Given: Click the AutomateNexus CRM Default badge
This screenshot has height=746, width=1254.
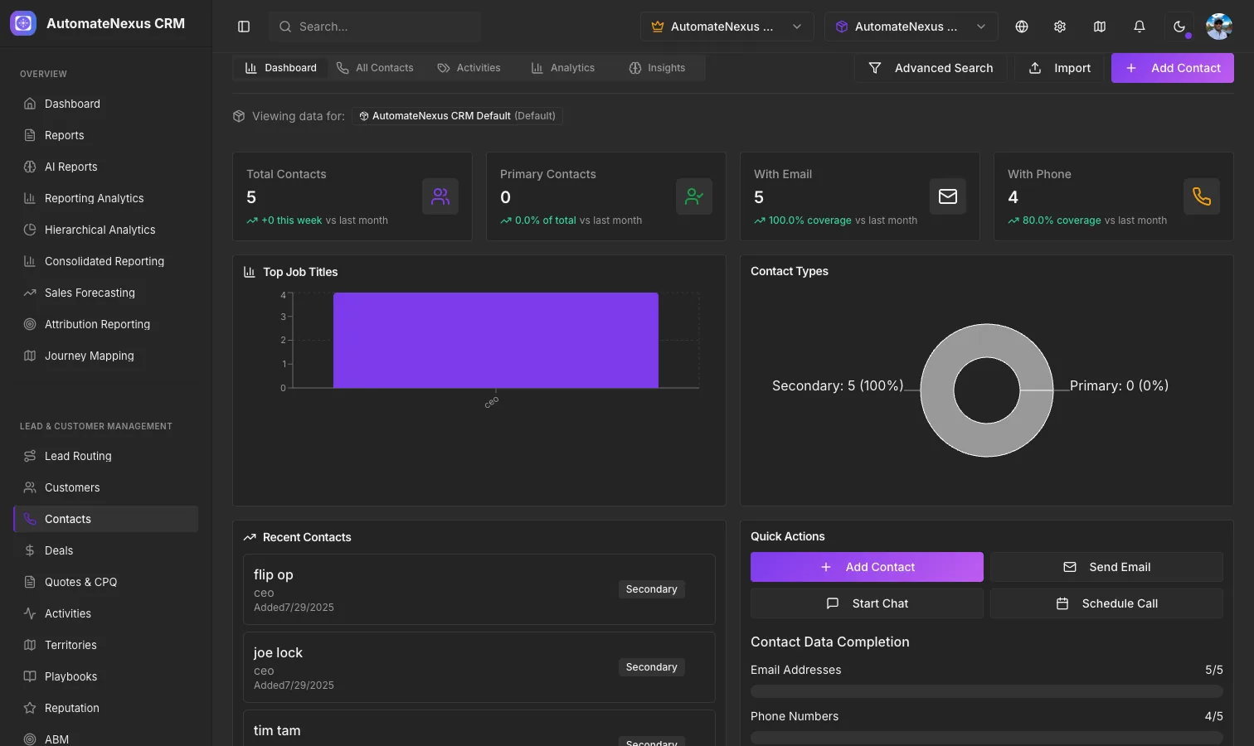Looking at the screenshot, I should coord(458,116).
